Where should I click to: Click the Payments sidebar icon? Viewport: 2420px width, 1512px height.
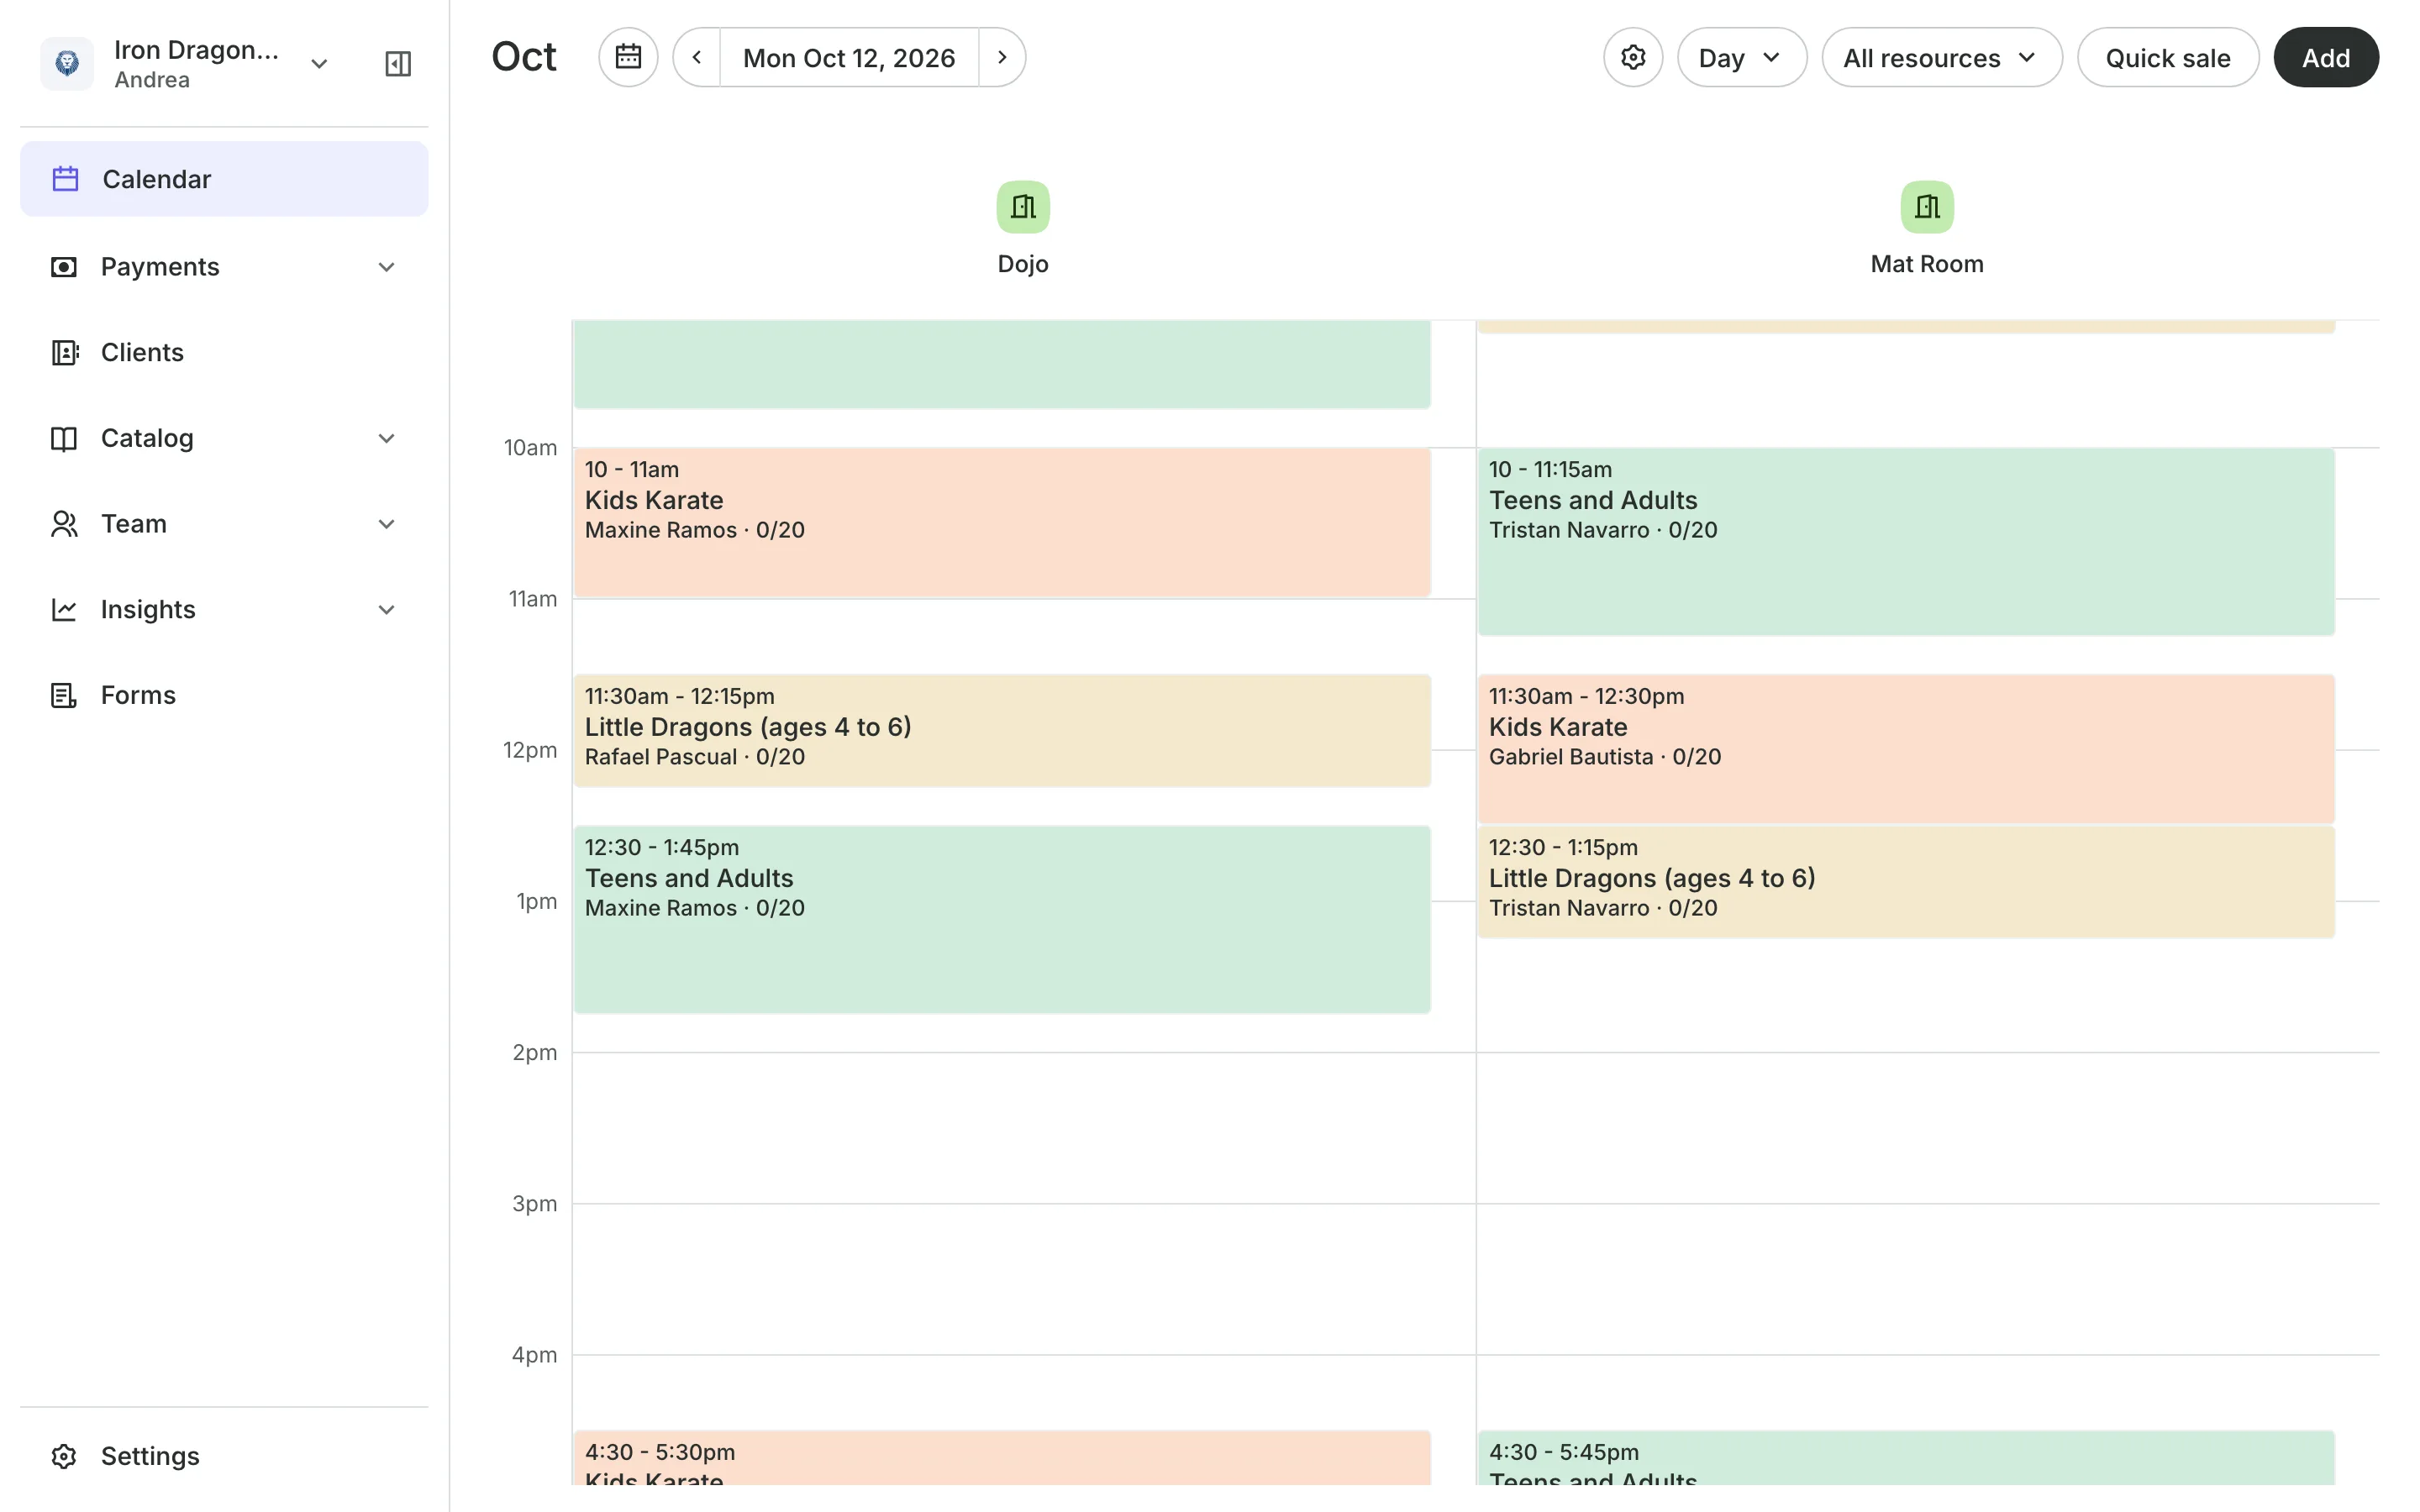[64, 267]
